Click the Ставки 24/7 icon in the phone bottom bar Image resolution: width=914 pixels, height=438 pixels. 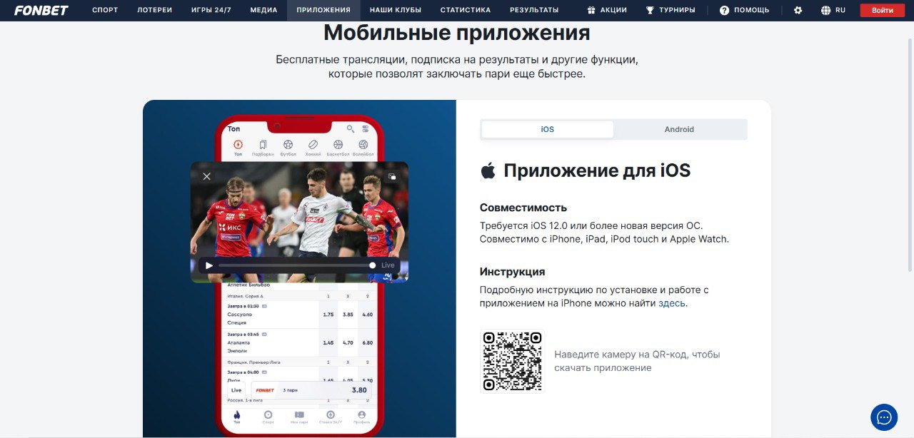point(330,417)
